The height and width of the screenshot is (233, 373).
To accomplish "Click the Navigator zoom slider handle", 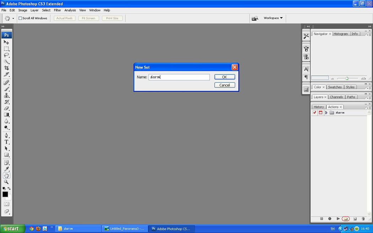I will click(347, 78).
